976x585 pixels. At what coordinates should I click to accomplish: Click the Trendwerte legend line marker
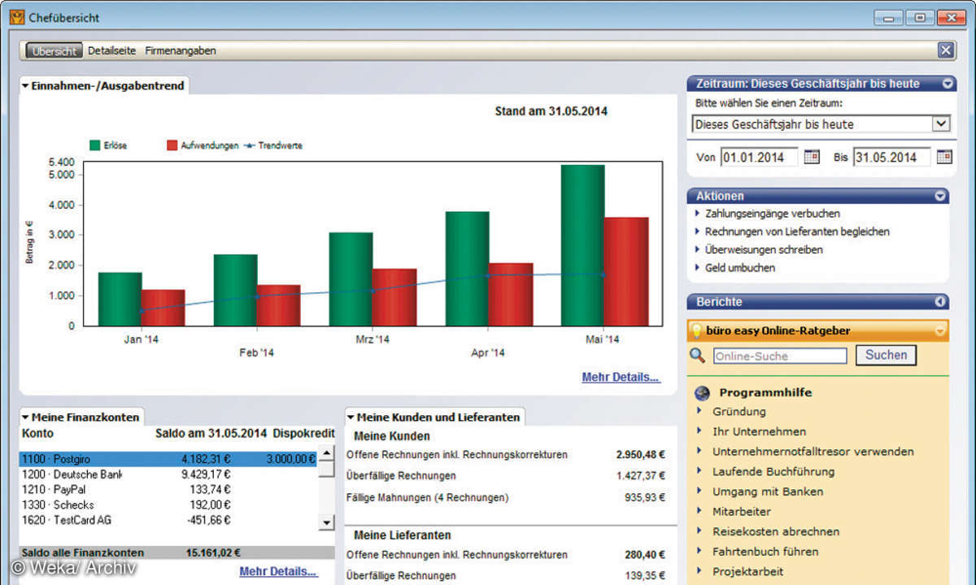coord(249,145)
